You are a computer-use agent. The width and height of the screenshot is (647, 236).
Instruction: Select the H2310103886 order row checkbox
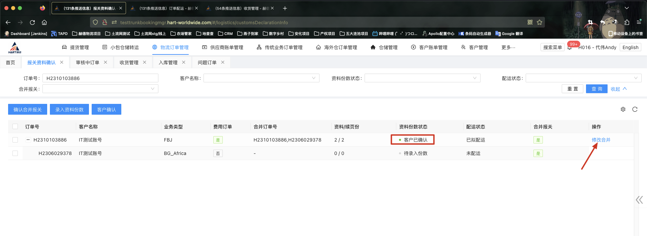15,140
